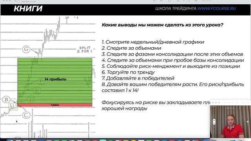Click line '2. Следите за объемами'
The width and height of the screenshot is (251, 141).
(131, 48)
